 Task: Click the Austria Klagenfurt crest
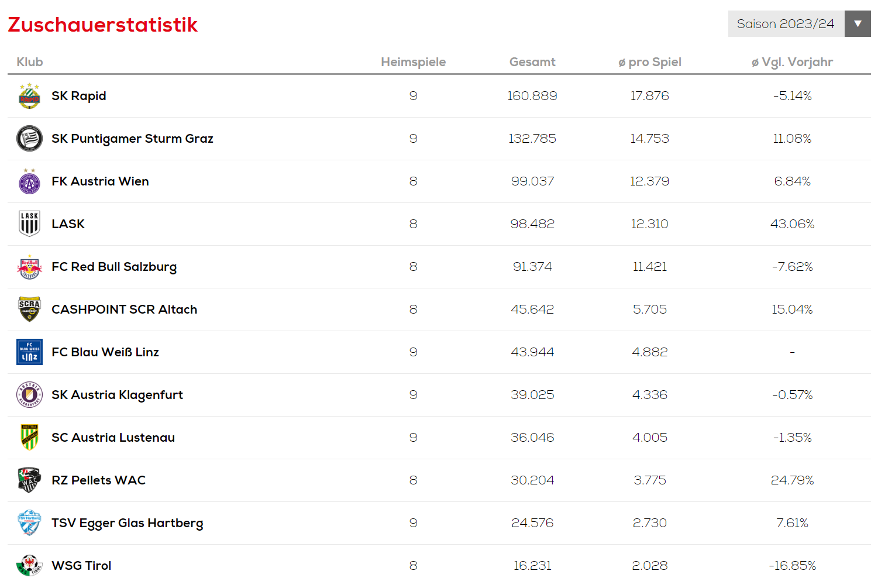tap(29, 395)
